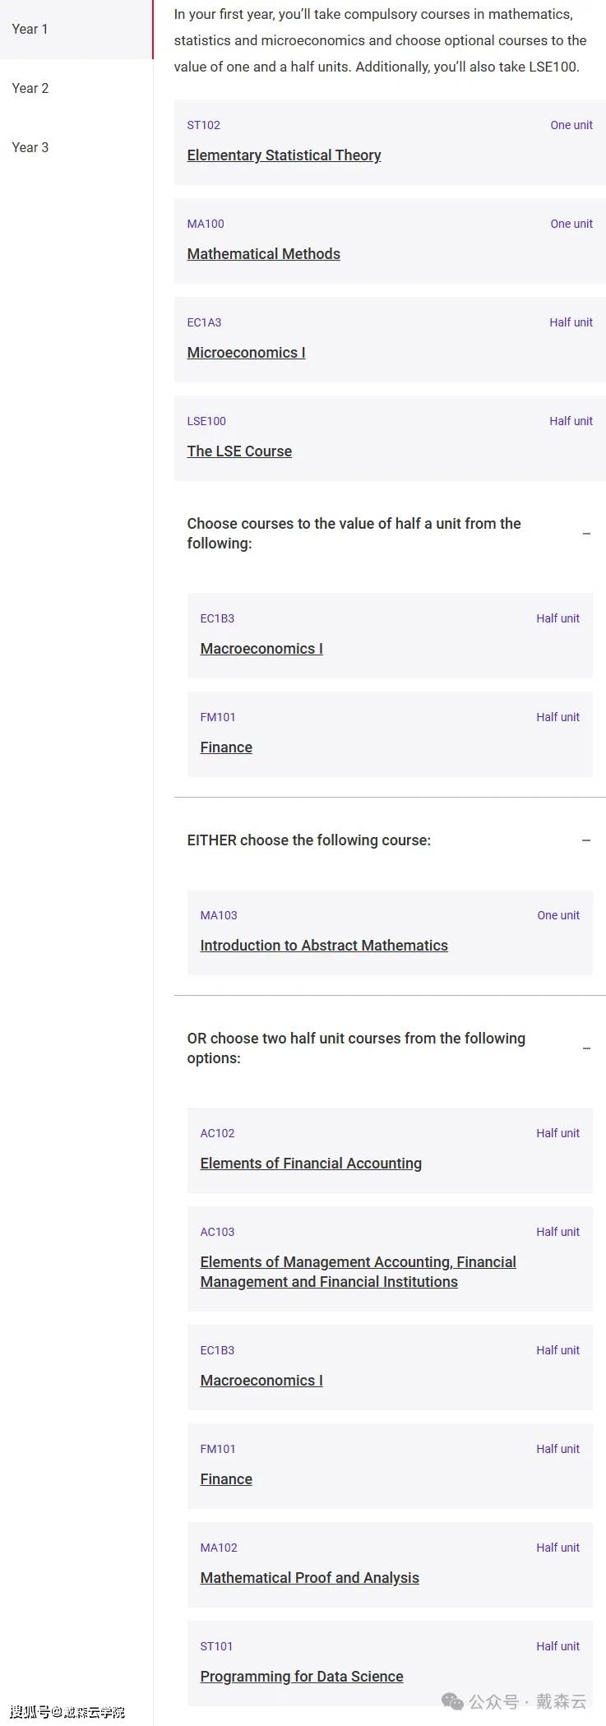The width and height of the screenshot is (606, 1726).
Task: Collapse the 'OR choose two half unit' section
Action: click(x=586, y=1048)
